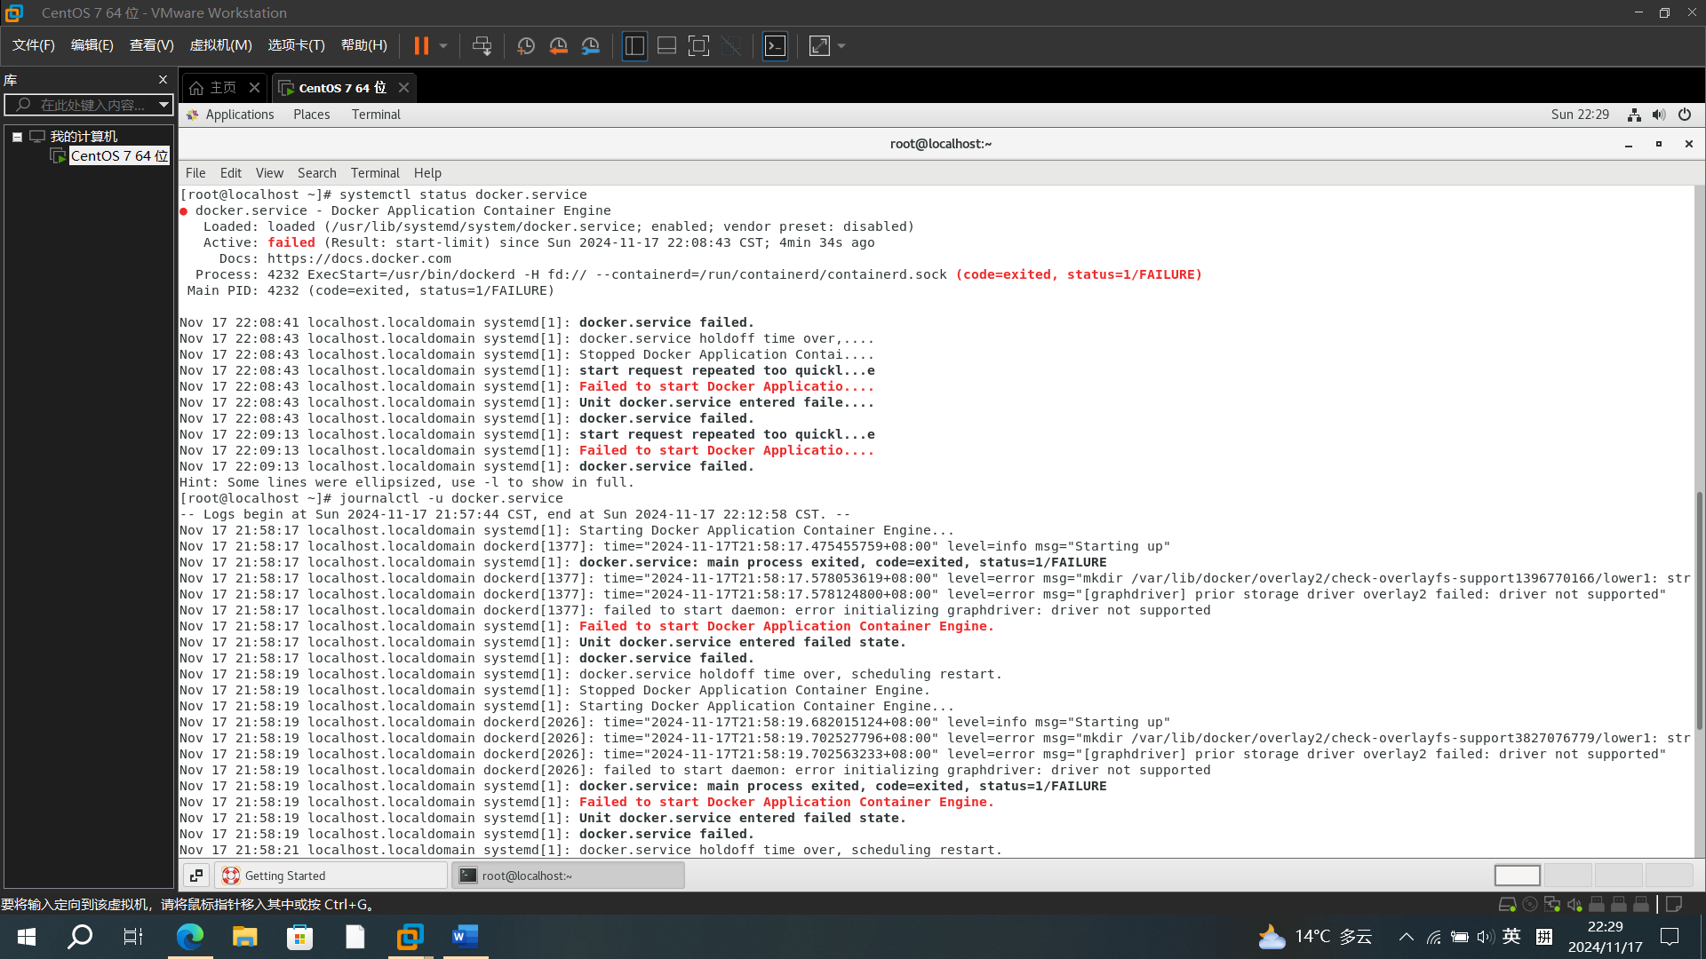Show hidden system tray icons
Viewport: 1706px width, 959px height.
[x=1406, y=937]
